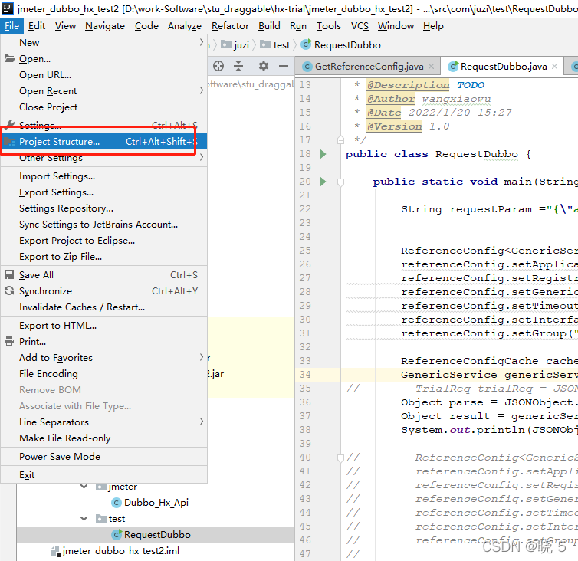Close the RequestDubbo.java tab
The image size is (578, 561).
[554, 67]
